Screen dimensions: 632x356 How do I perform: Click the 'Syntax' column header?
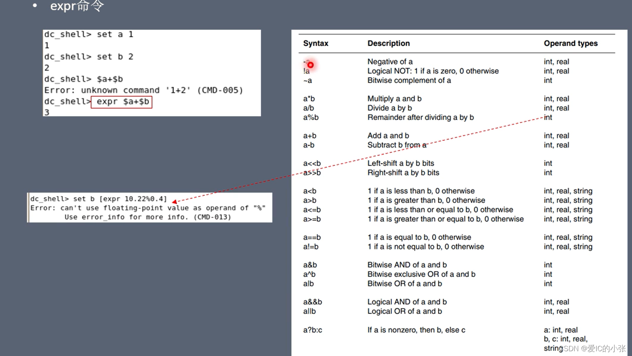tap(316, 43)
